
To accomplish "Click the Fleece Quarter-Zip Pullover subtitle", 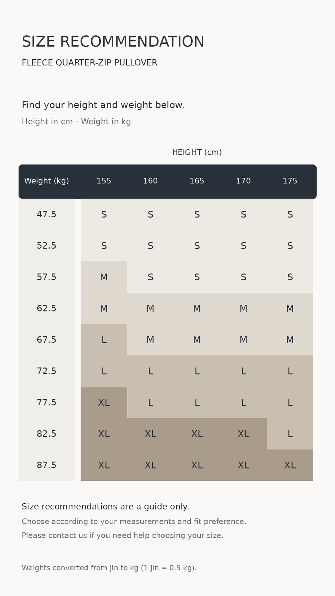I will coord(89,63).
